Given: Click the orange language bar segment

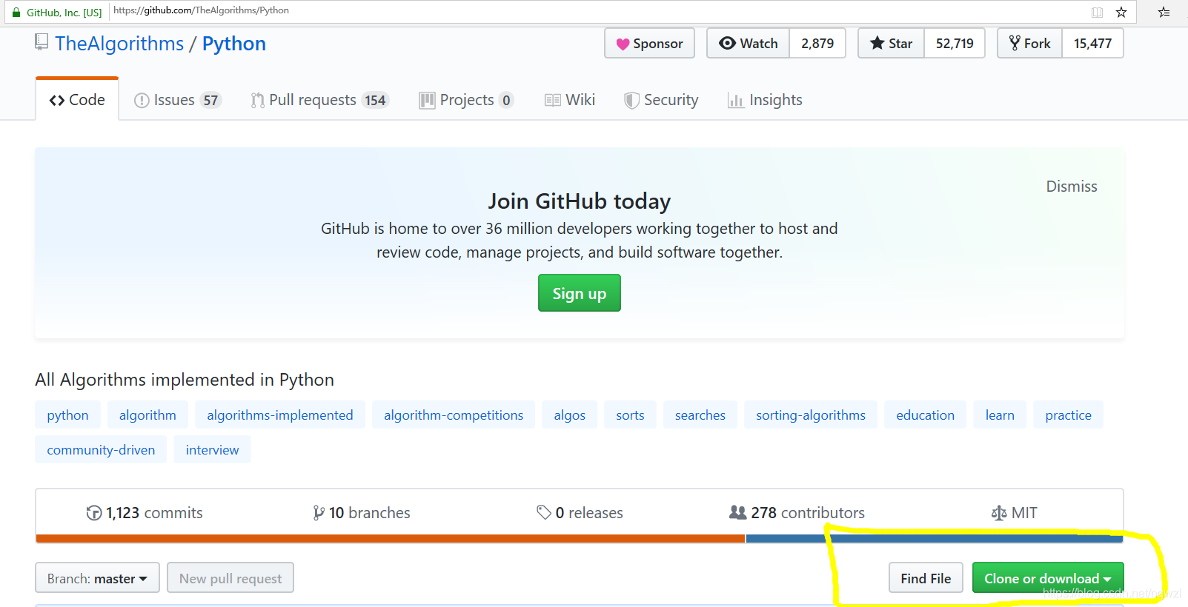Looking at the screenshot, I should (391, 539).
